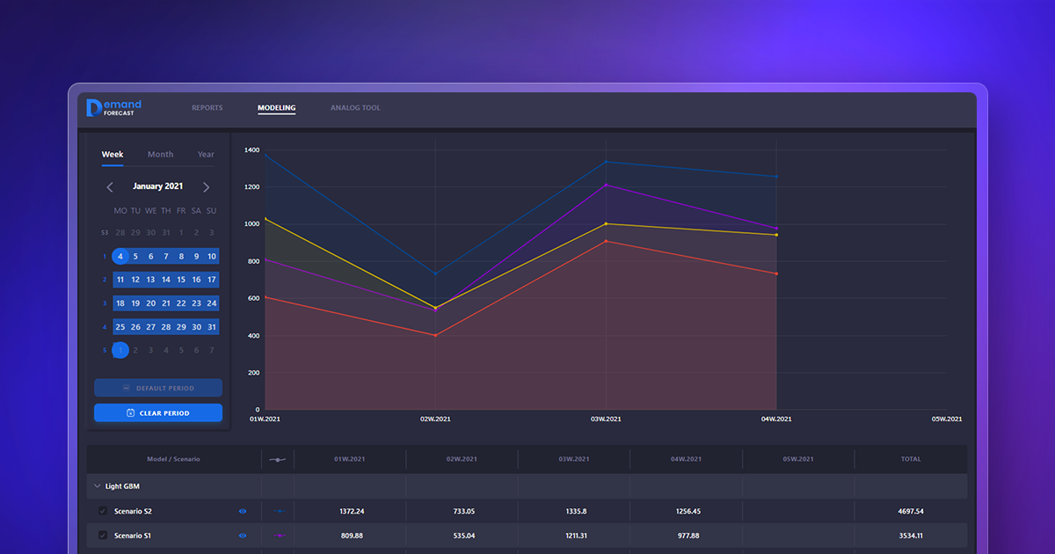Click the Demand Forecast logo
This screenshot has height=554, width=1055.
click(x=113, y=108)
